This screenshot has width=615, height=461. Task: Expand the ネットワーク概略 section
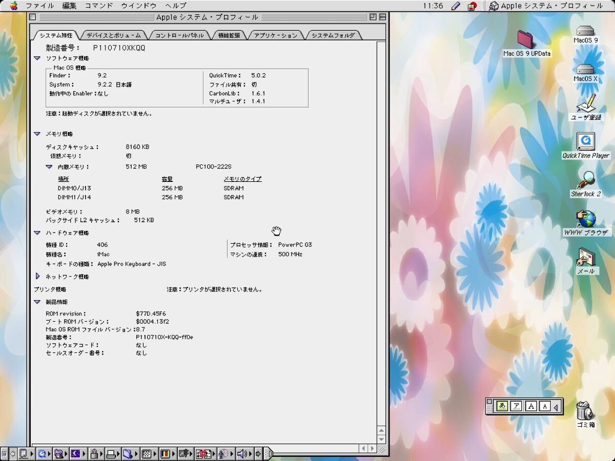(37, 276)
